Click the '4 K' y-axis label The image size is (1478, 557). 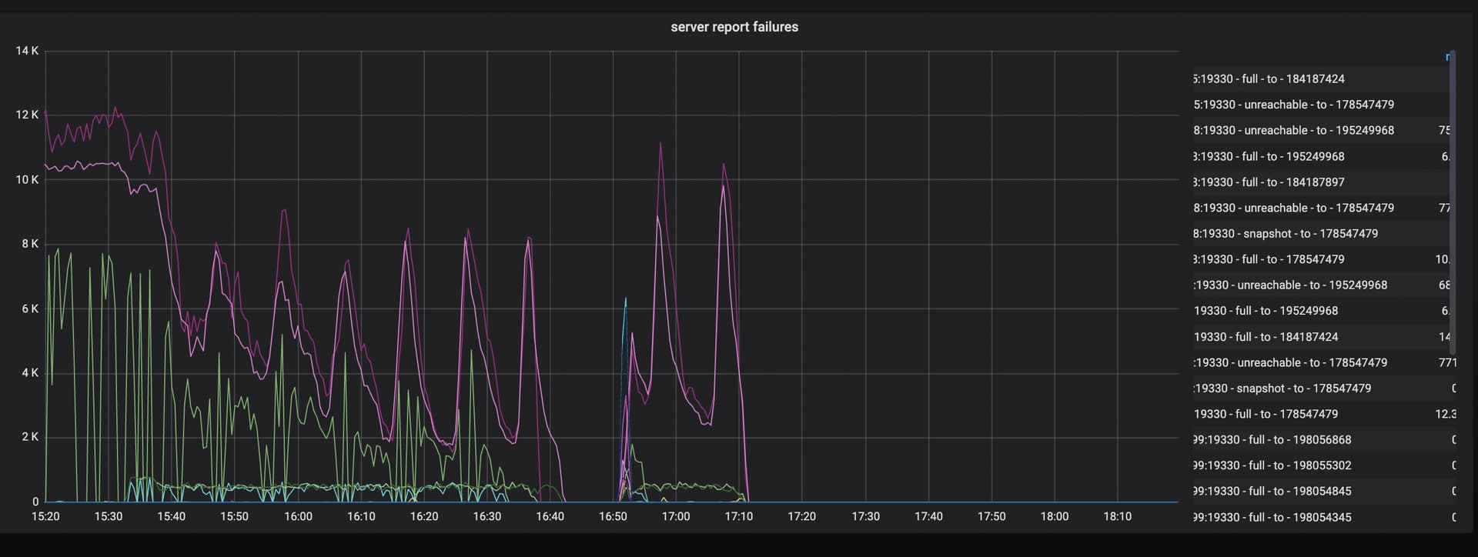30,373
